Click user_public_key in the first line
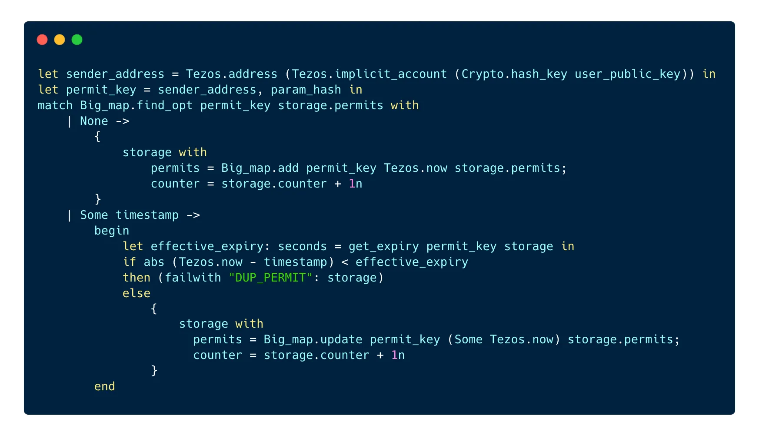The image size is (759, 436). tap(627, 74)
